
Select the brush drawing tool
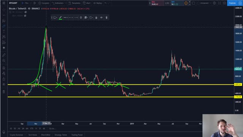(4, 26)
